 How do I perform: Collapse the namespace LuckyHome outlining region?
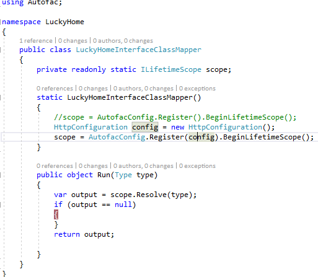pos(1,22)
